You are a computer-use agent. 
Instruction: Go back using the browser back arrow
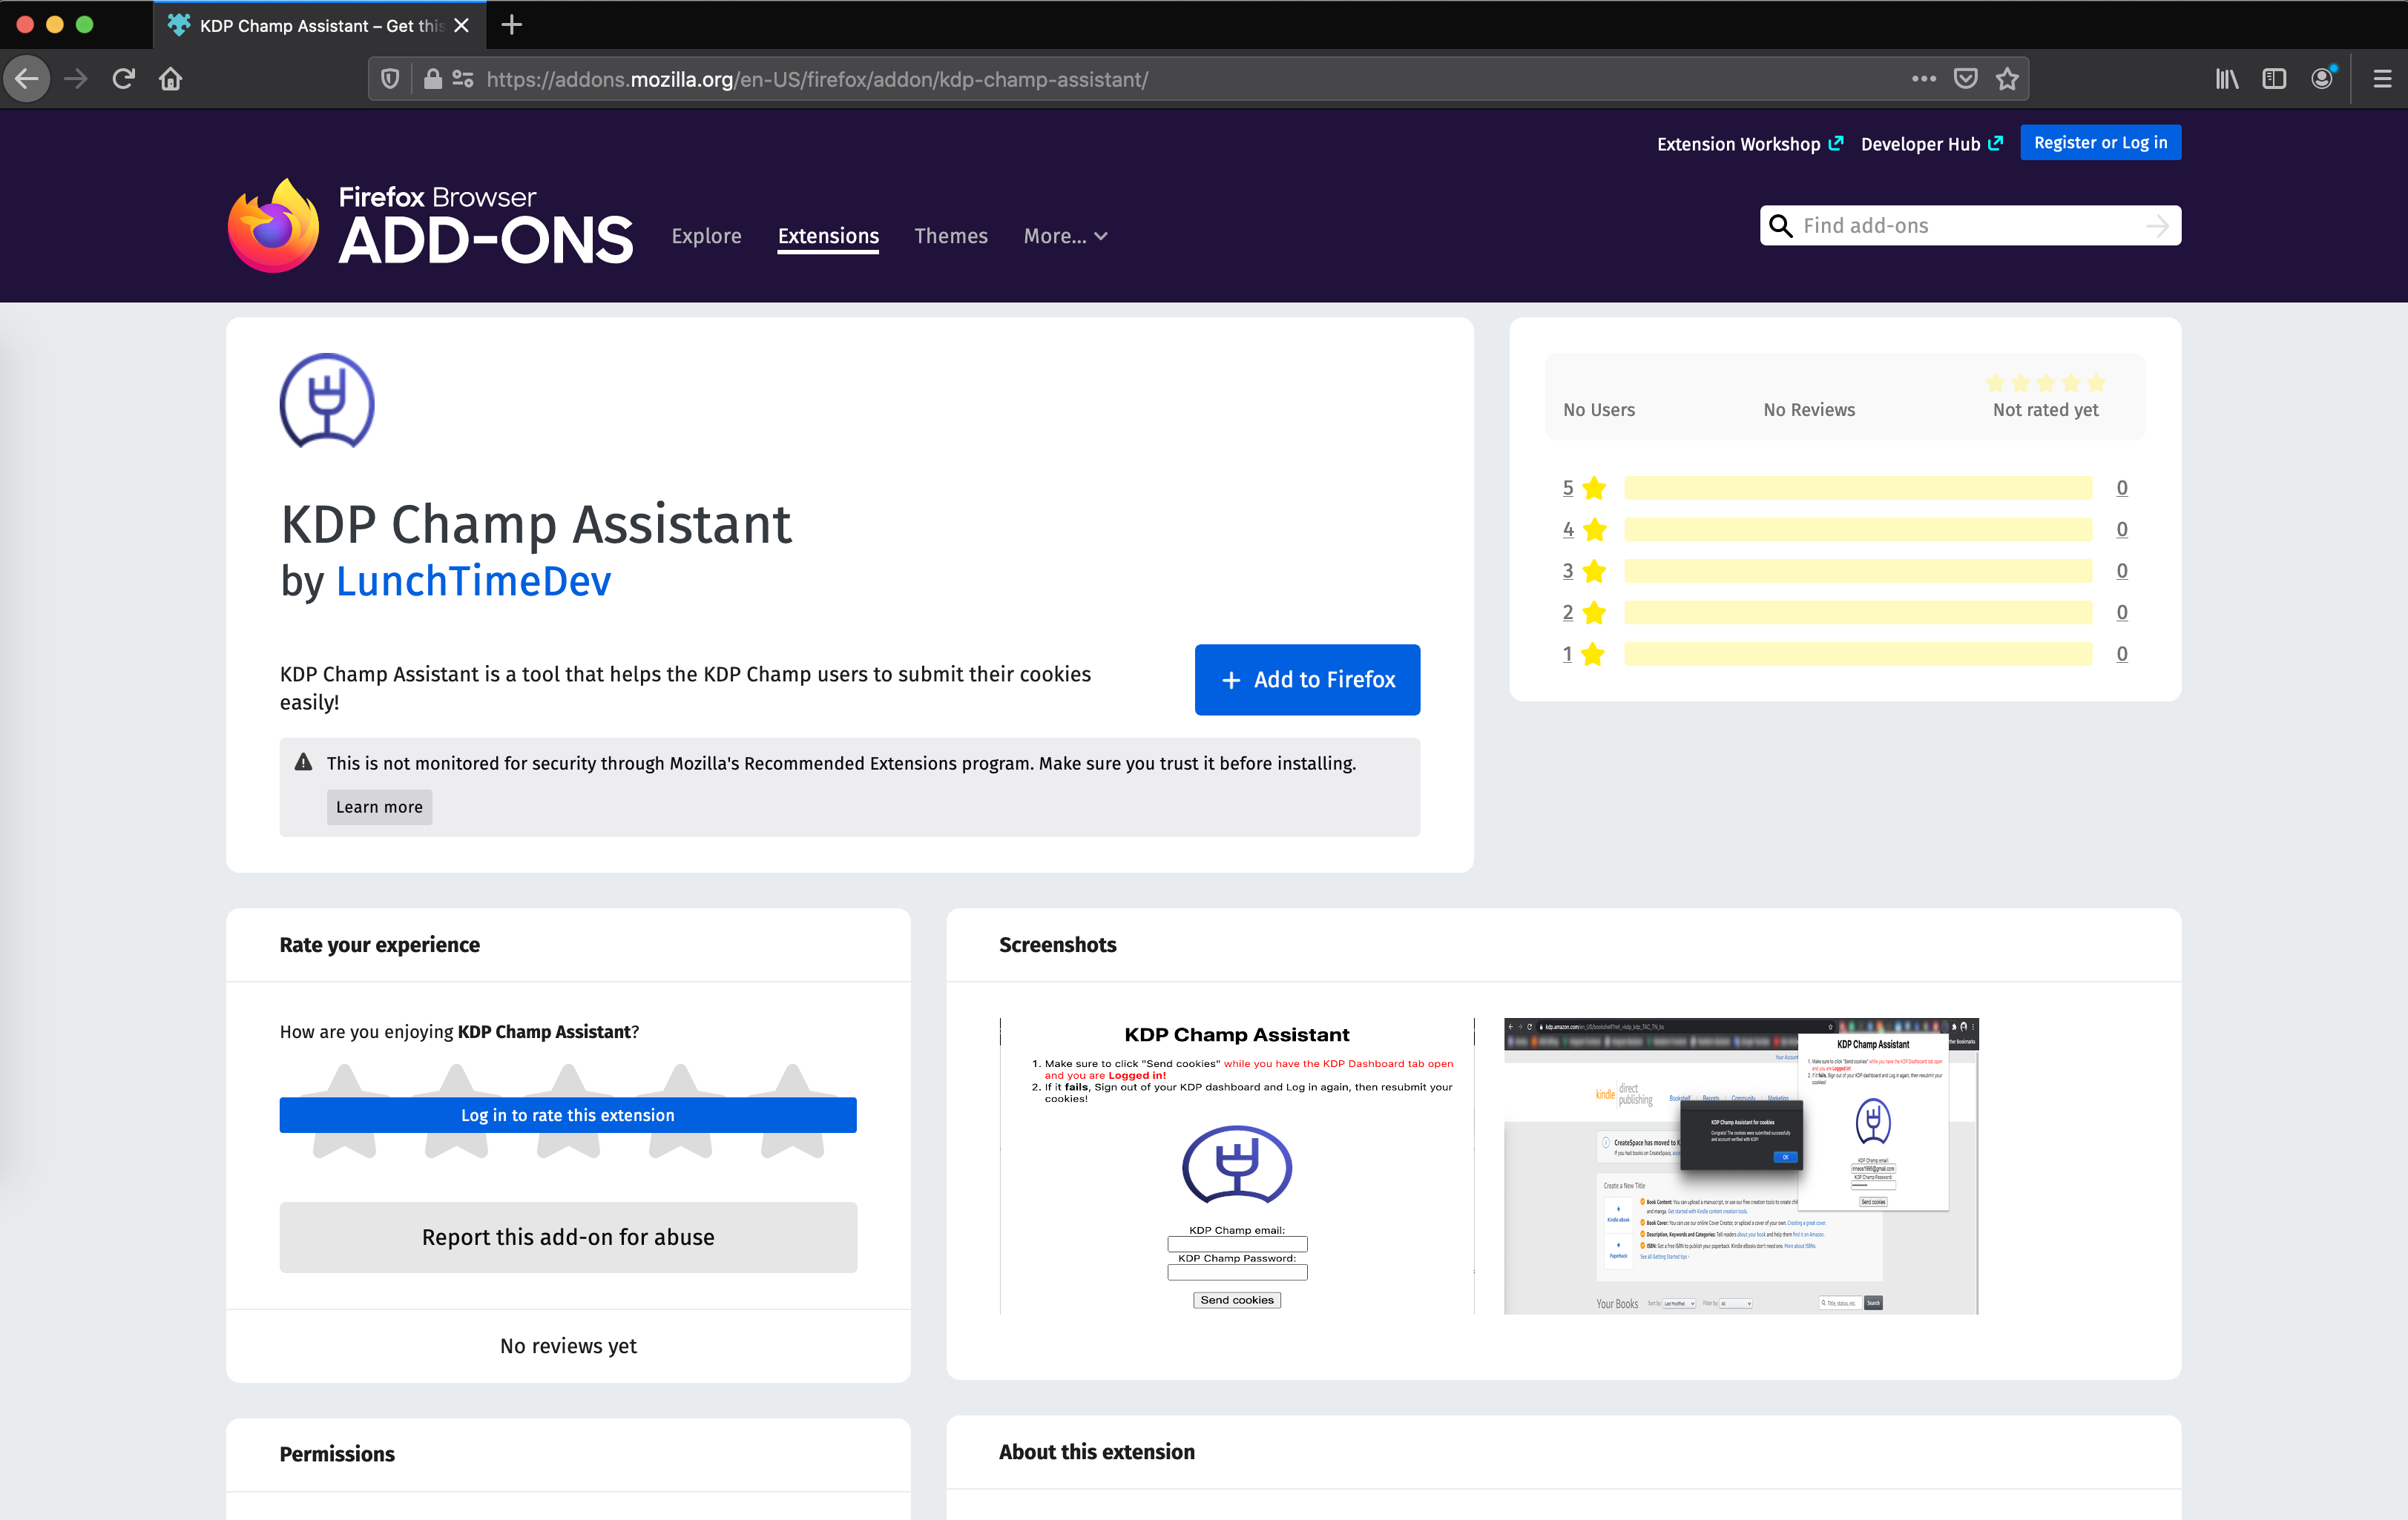click(27, 79)
